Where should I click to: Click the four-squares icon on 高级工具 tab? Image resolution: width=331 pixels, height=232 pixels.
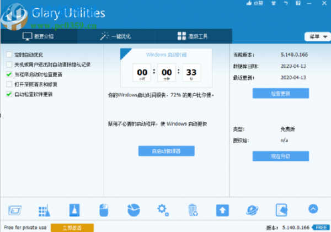(181, 36)
